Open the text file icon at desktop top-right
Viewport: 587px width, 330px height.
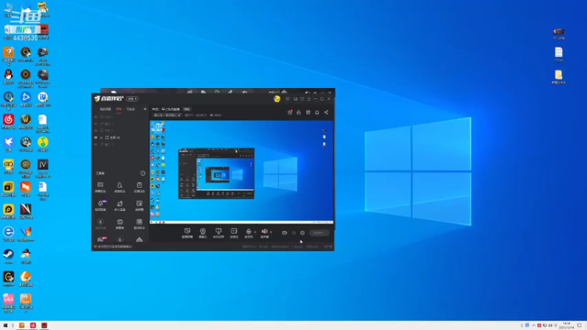(558, 54)
